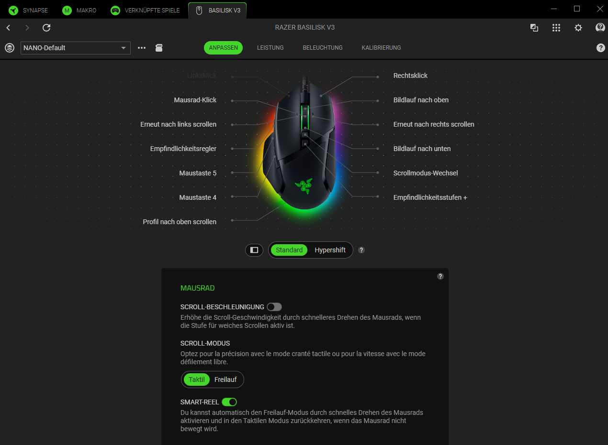The height and width of the screenshot is (445, 608).
Task: Switch to the LEISTUNG section
Action: pos(270,48)
